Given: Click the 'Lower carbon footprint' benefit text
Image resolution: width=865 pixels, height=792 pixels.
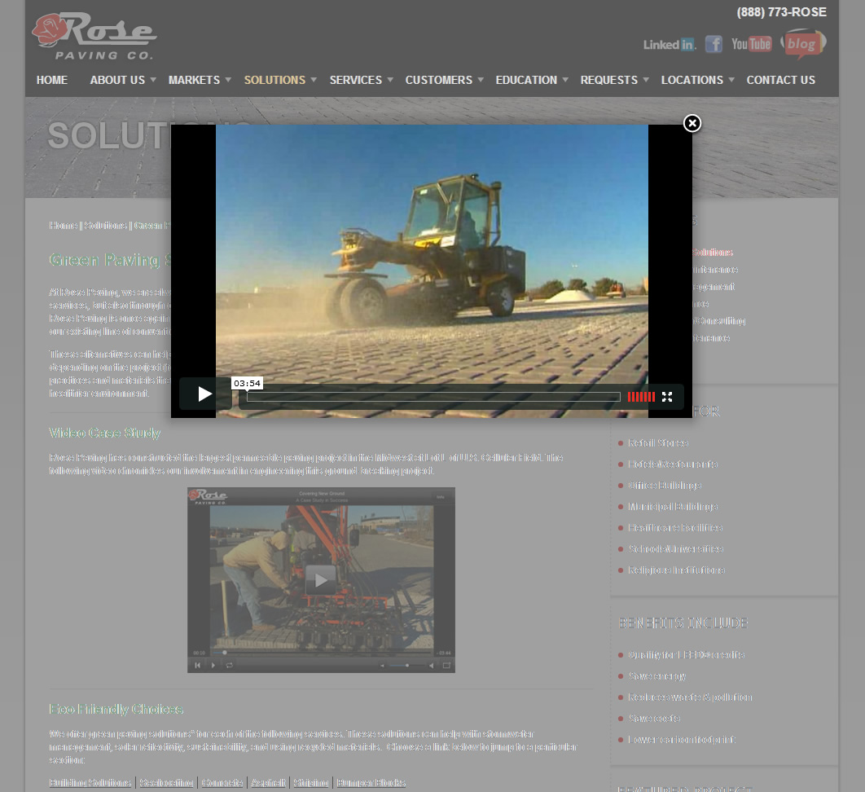Looking at the screenshot, I should click(x=682, y=740).
